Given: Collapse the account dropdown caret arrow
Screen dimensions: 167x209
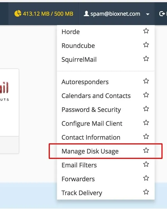Looking at the screenshot, I should (x=148, y=14).
